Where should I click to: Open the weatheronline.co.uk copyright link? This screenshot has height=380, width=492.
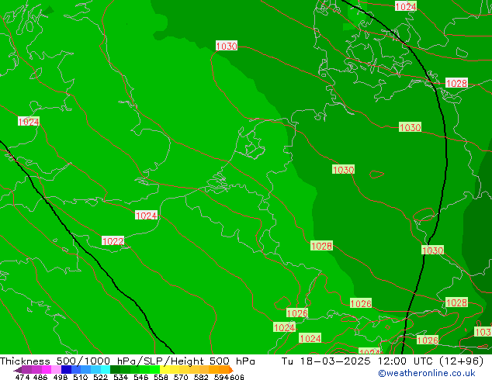[x=427, y=373]
